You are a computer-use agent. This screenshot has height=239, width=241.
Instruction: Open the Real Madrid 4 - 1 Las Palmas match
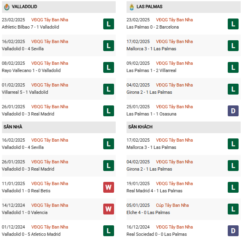coord(154,191)
